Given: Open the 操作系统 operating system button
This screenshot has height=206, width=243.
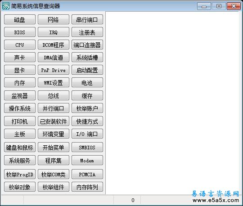Looking at the screenshot, I should 20,108.
